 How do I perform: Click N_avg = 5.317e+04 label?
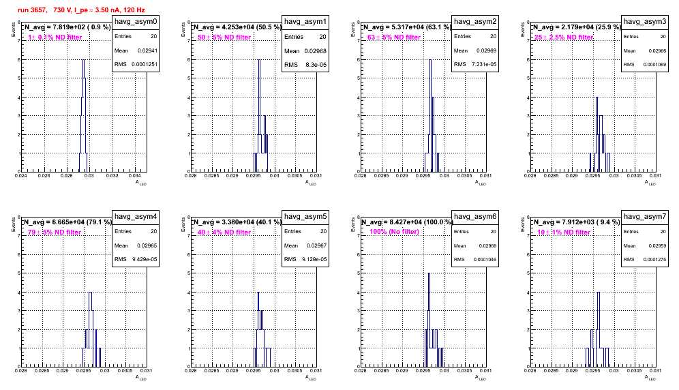click(406, 27)
